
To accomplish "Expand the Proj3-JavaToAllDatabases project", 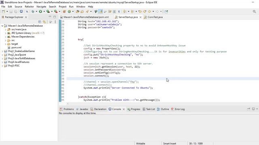I will click(x=2, y=58).
